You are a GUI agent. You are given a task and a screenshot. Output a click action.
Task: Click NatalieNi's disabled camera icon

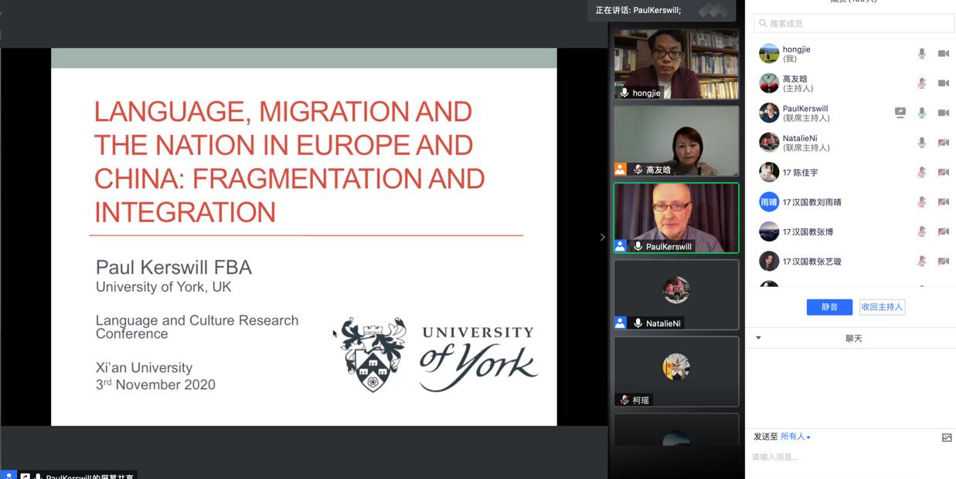(x=943, y=143)
